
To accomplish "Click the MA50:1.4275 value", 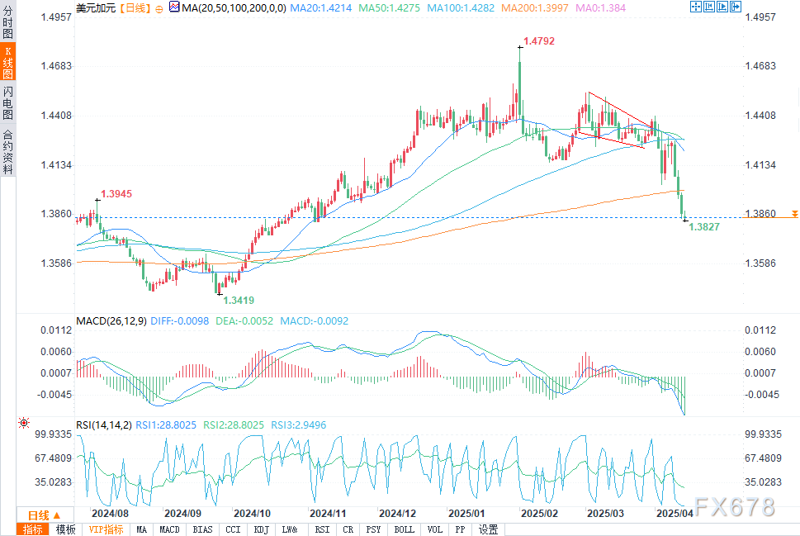I will coord(390,7).
